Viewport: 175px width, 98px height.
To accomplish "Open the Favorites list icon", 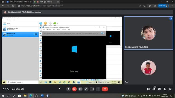I will (x=150, y=6).
